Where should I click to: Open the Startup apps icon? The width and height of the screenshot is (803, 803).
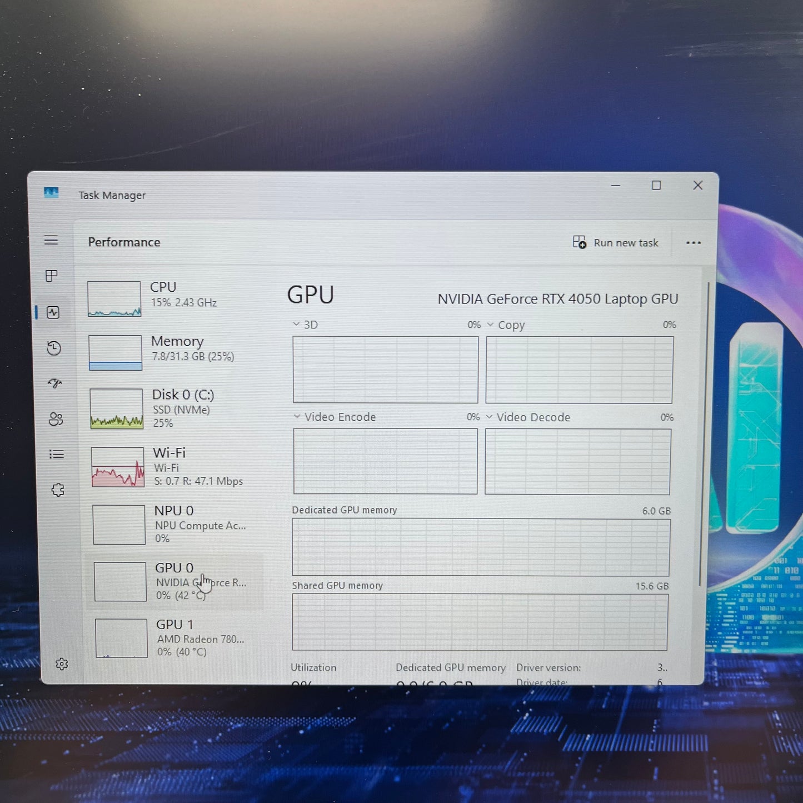click(54, 383)
